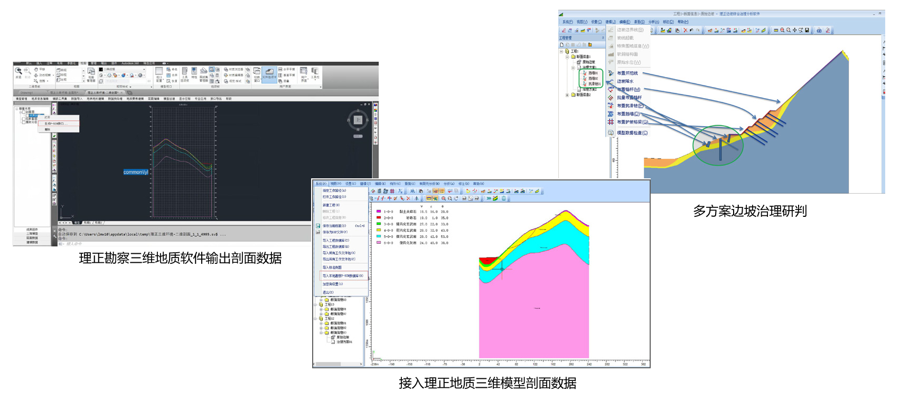Collapse the 工程1 project tree node
Image resolution: width=900 pixels, height=401 pixels.
[x=561, y=52]
